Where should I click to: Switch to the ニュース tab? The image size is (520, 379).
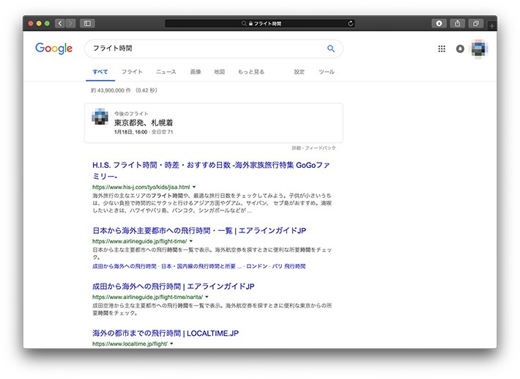tap(166, 72)
